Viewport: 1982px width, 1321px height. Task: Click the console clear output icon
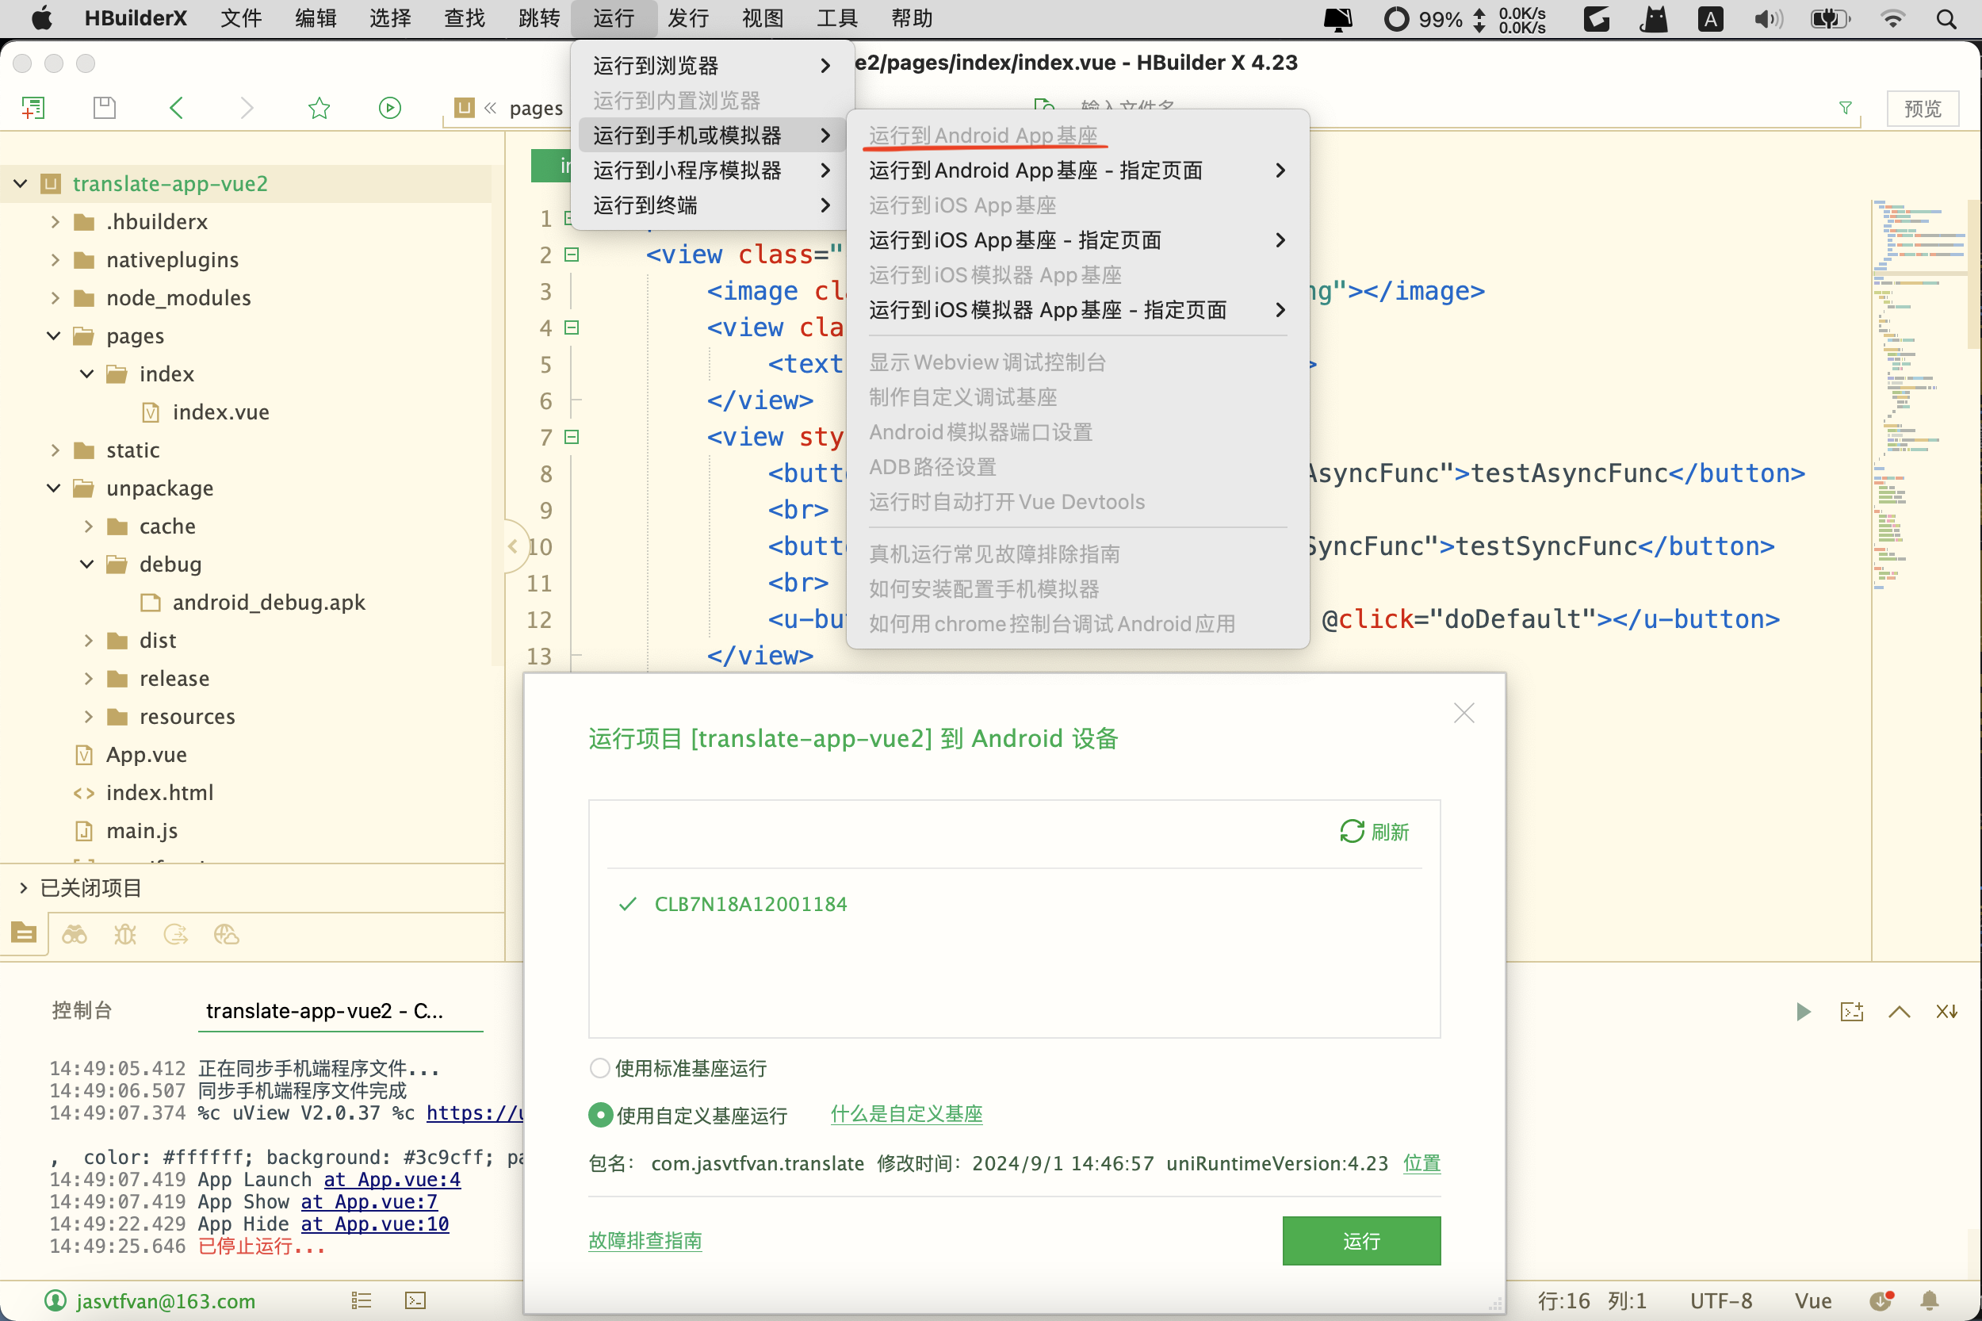coord(1851,1011)
